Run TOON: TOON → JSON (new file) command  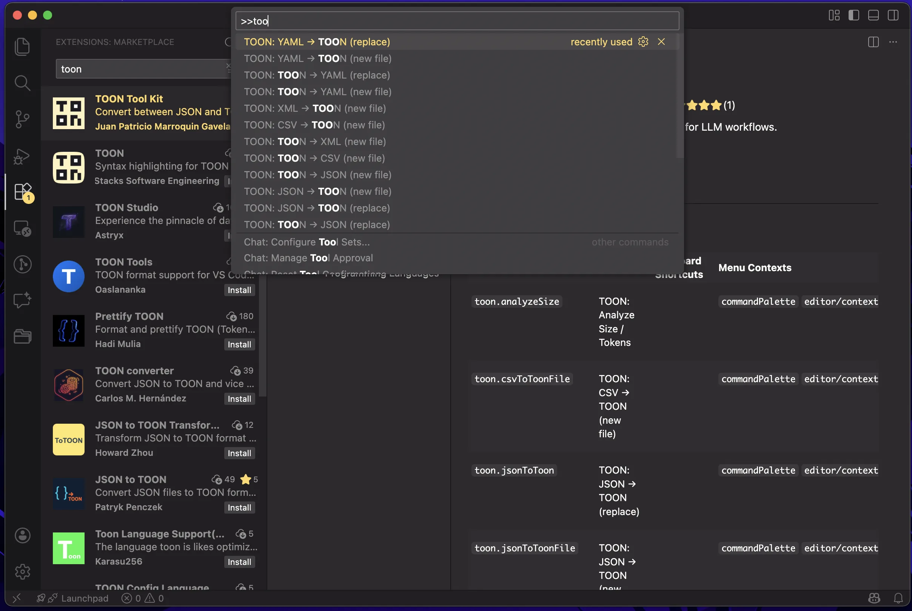click(457, 175)
